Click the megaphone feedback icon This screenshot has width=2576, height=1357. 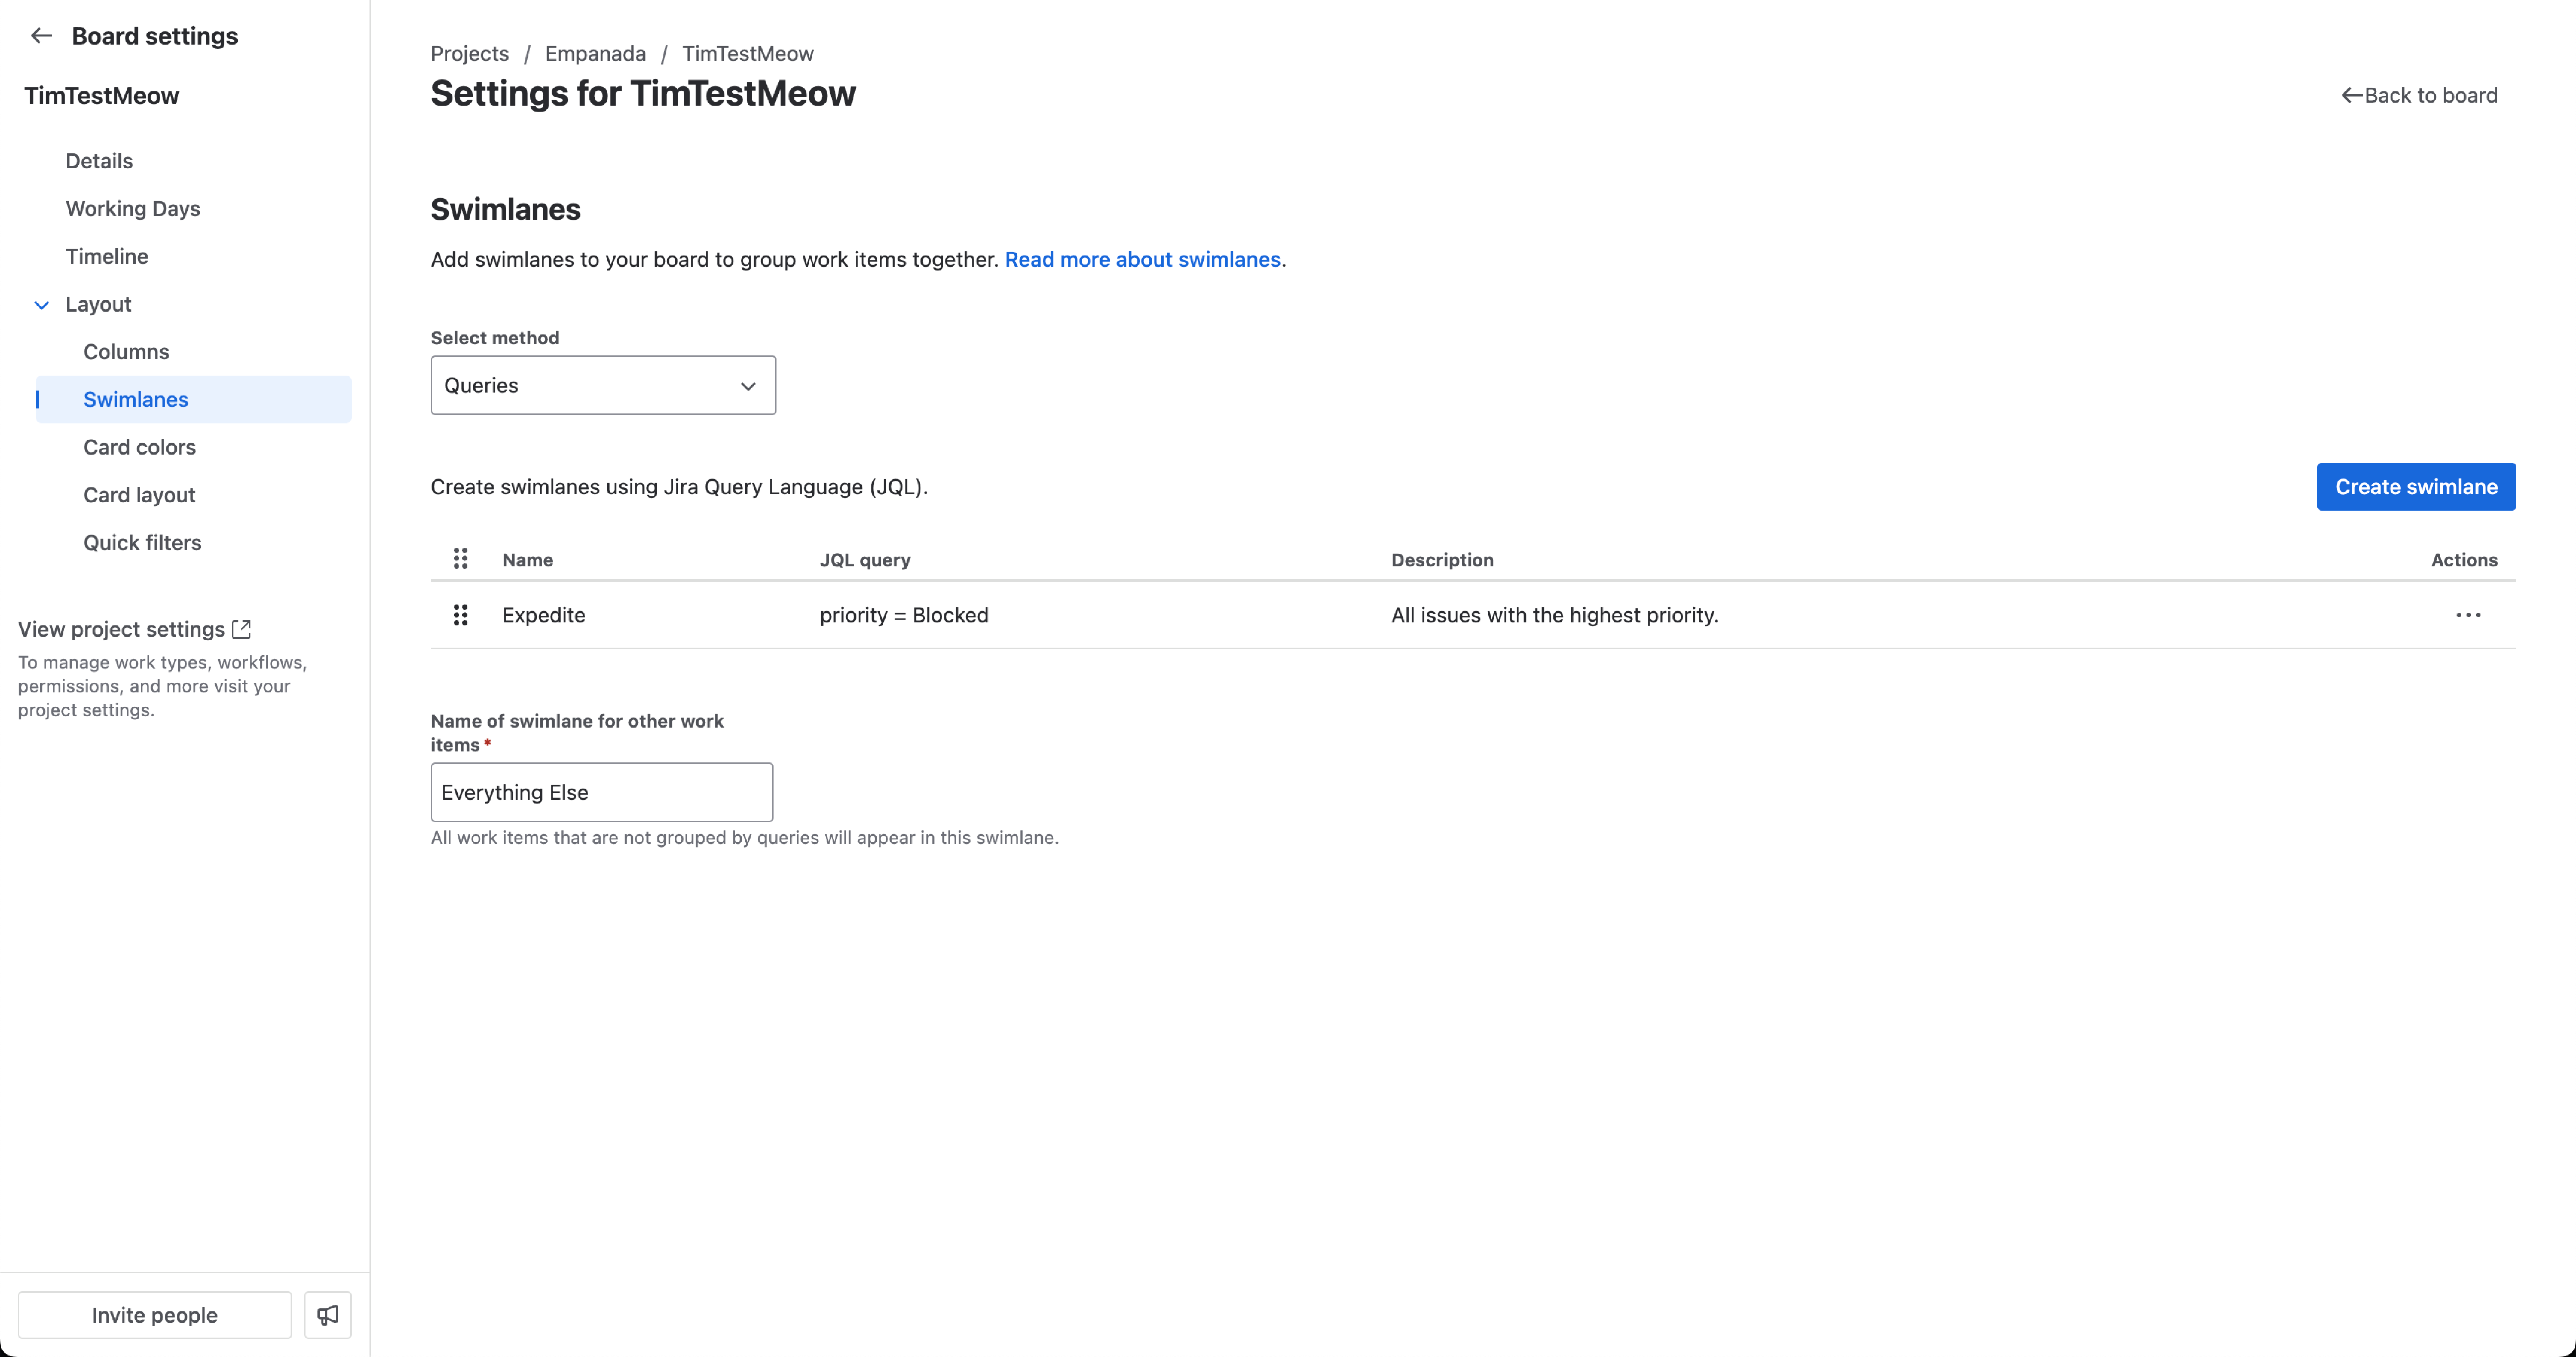tap(328, 1315)
